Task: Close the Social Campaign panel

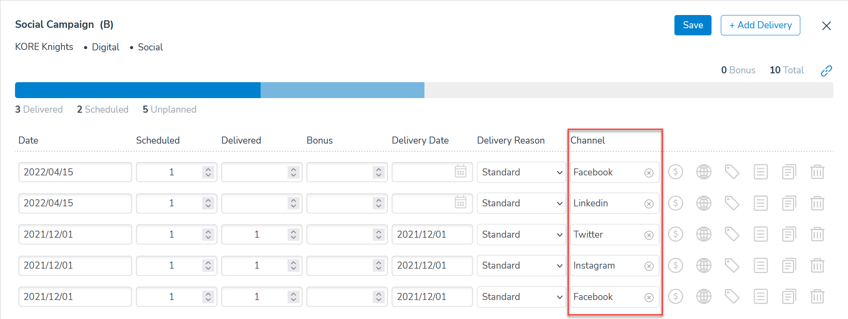Action: click(826, 26)
